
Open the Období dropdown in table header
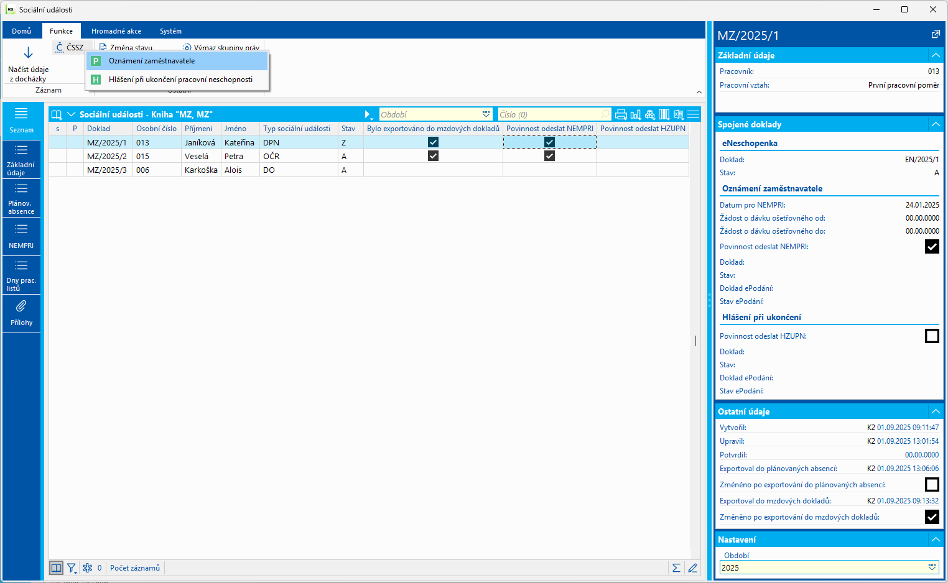click(486, 114)
